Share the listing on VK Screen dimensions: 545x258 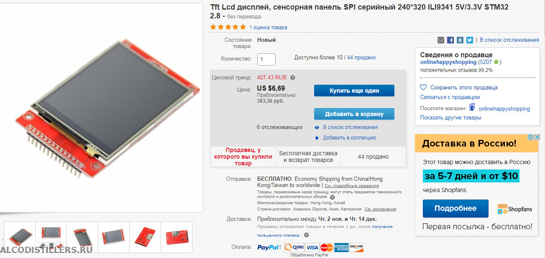click(x=460, y=40)
